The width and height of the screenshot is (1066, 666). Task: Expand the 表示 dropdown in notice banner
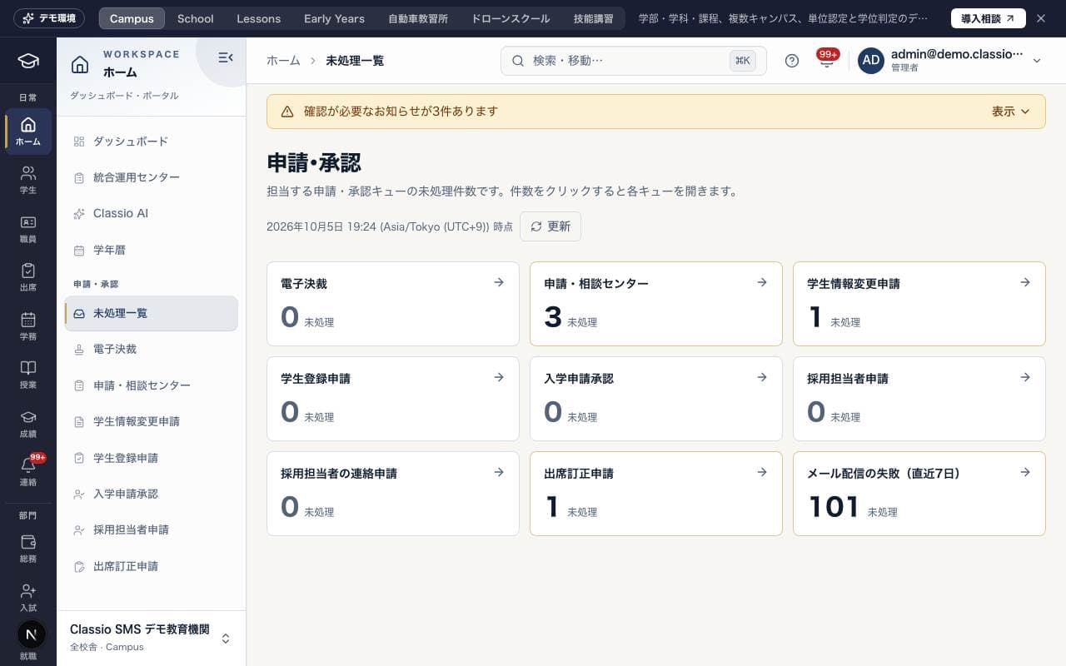tap(1011, 112)
